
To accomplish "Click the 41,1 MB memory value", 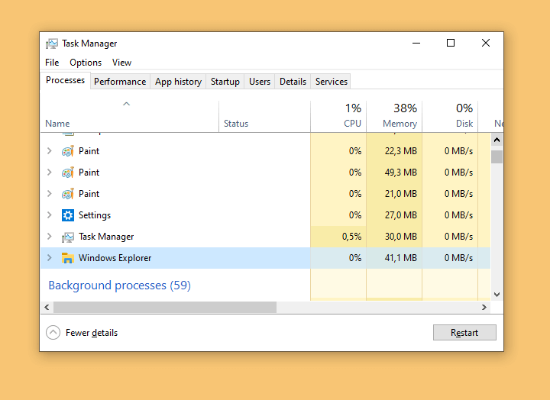I will (401, 258).
